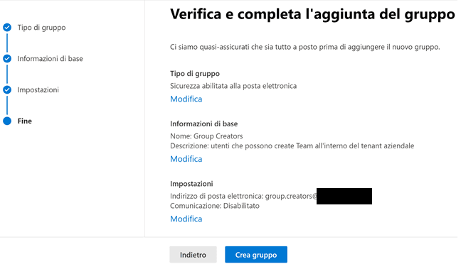Screen dimensions: 461x269
Task: Click the checkmark icon beside Informazioni di base step
Action: click(x=7, y=59)
